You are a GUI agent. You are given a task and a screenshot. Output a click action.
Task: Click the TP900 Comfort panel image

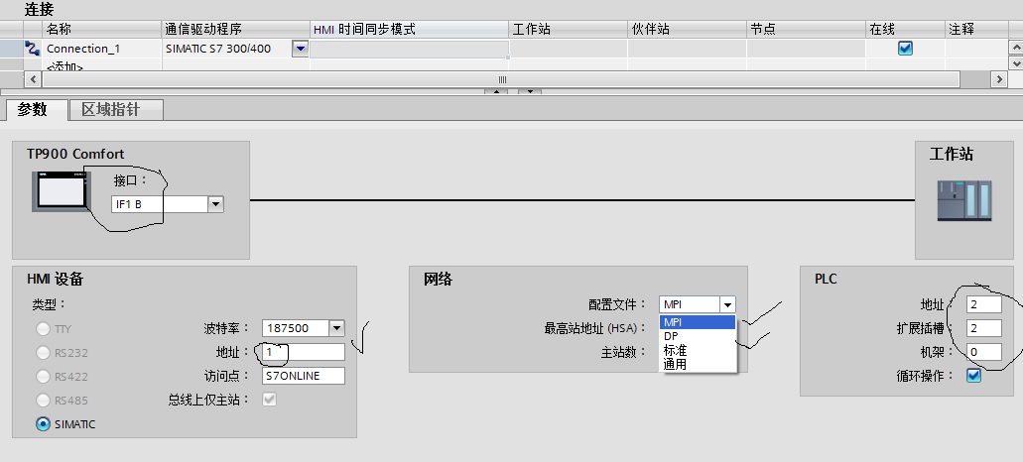pyautogui.click(x=62, y=191)
